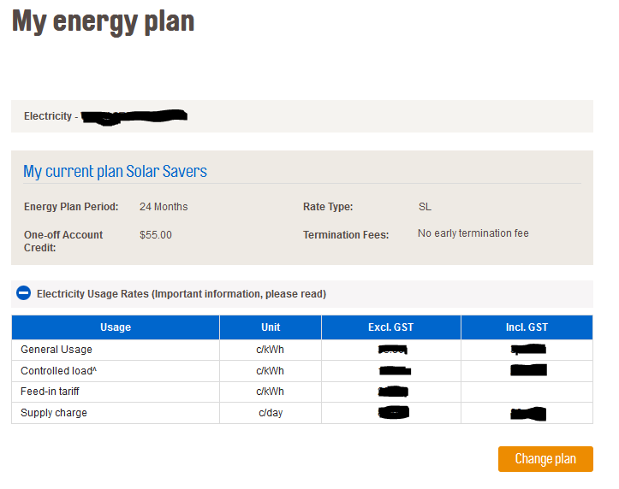
Task: Collapse the Electricity Usage Rates minus icon
Action: click(x=23, y=293)
